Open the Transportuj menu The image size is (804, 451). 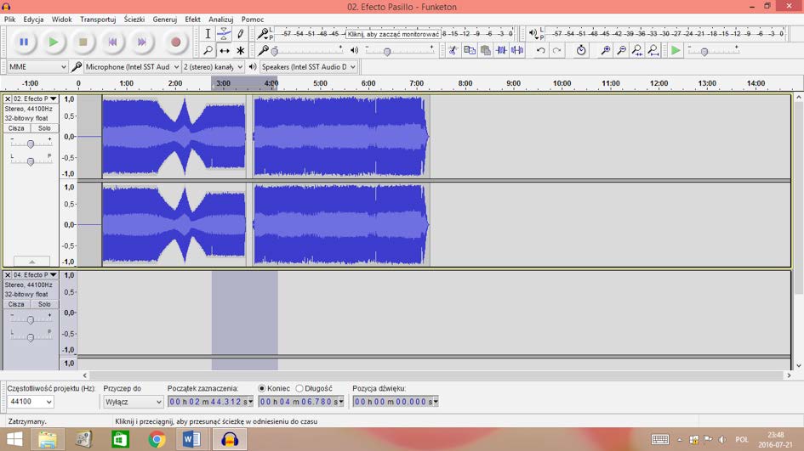(x=98, y=20)
